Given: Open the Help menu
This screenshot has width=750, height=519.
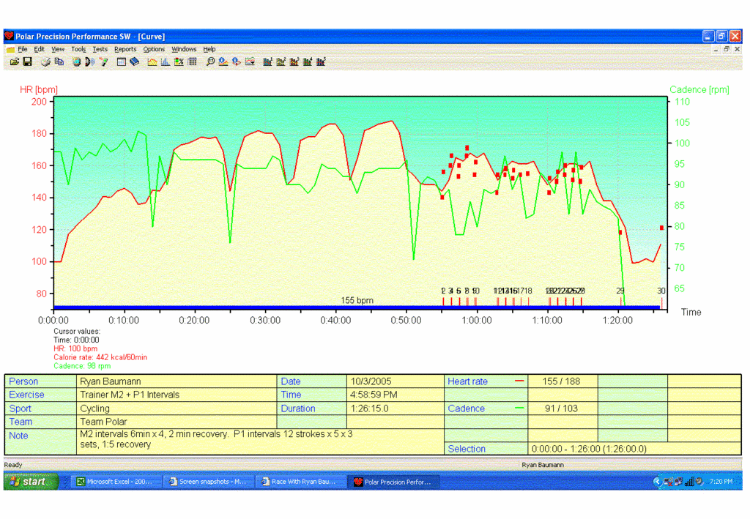Looking at the screenshot, I should [x=209, y=49].
